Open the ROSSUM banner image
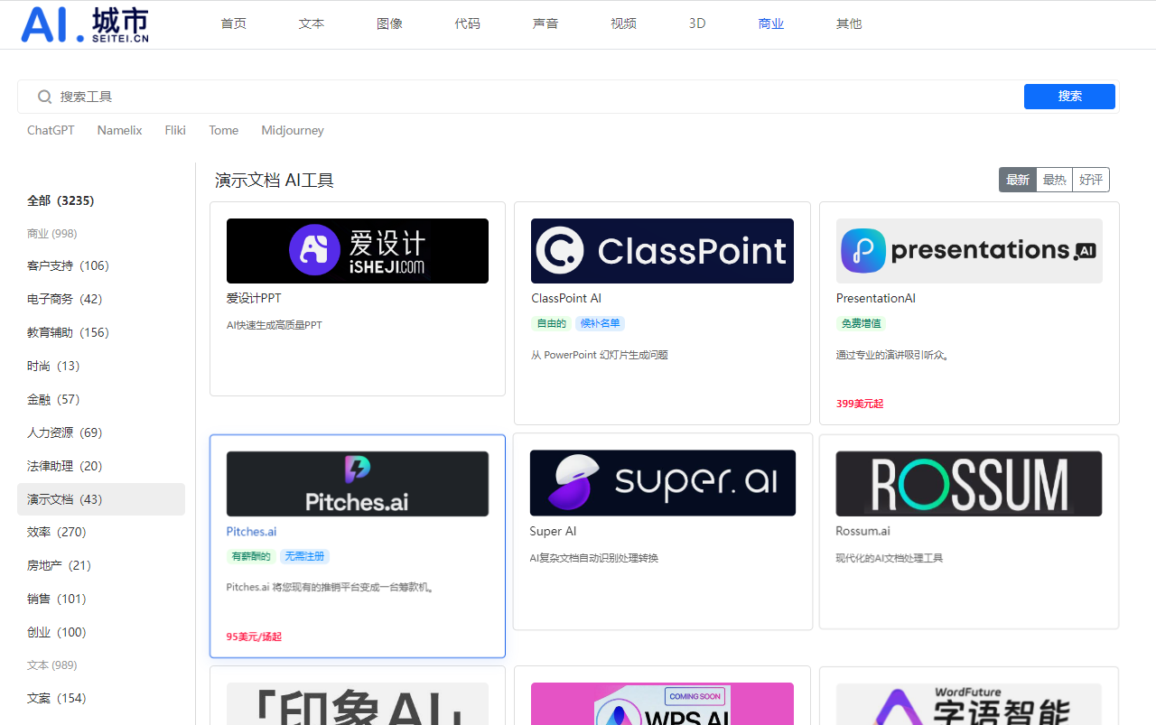Image resolution: width=1156 pixels, height=725 pixels. [x=969, y=484]
